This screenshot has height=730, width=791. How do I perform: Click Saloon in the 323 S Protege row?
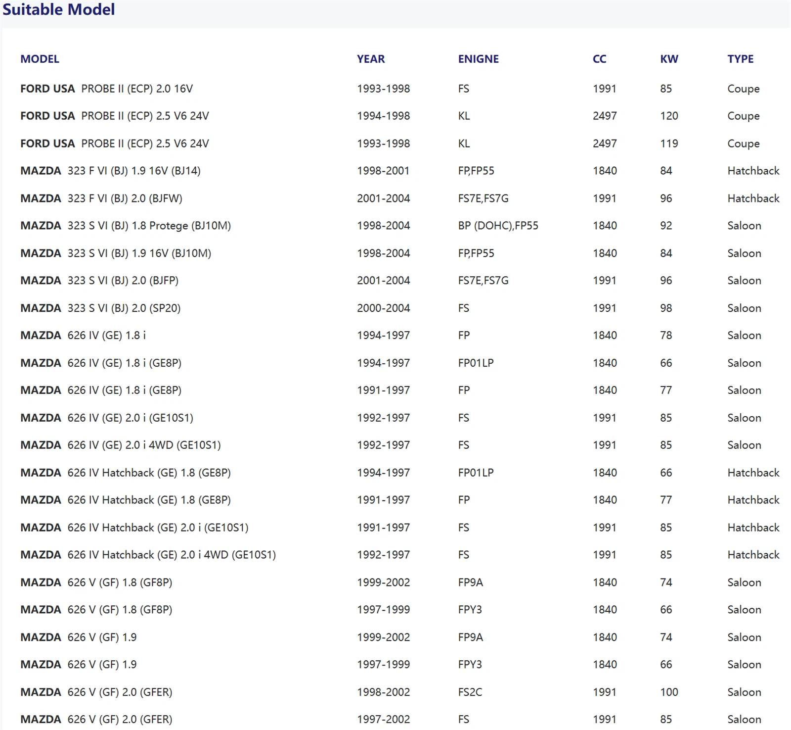[744, 226]
